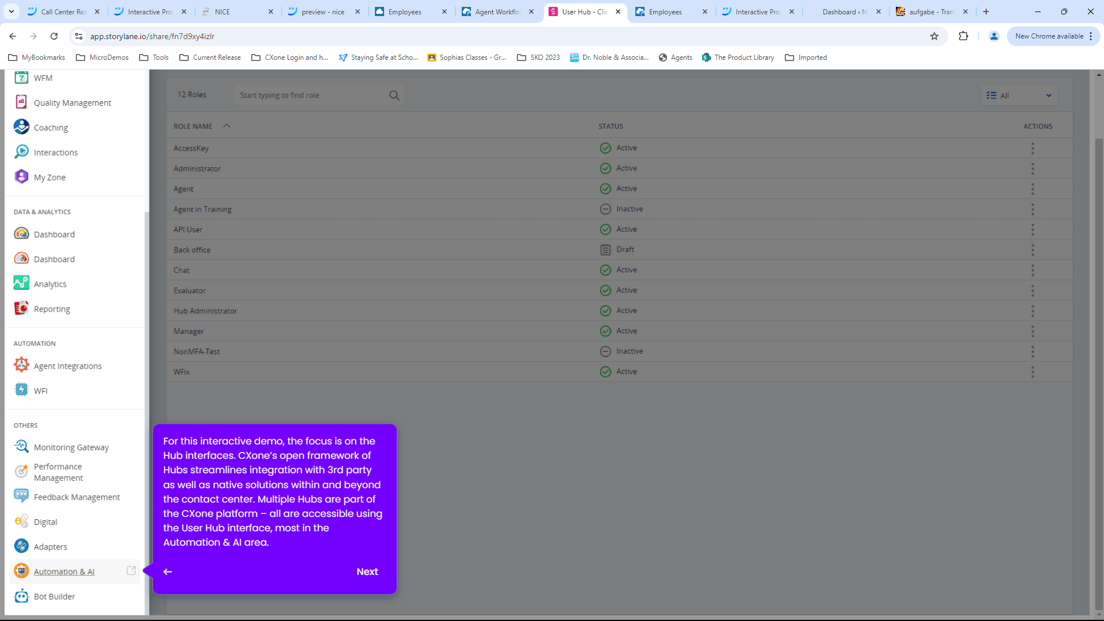Select the API User role name
The height and width of the screenshot is (621, 1104).
coord(187,229)
